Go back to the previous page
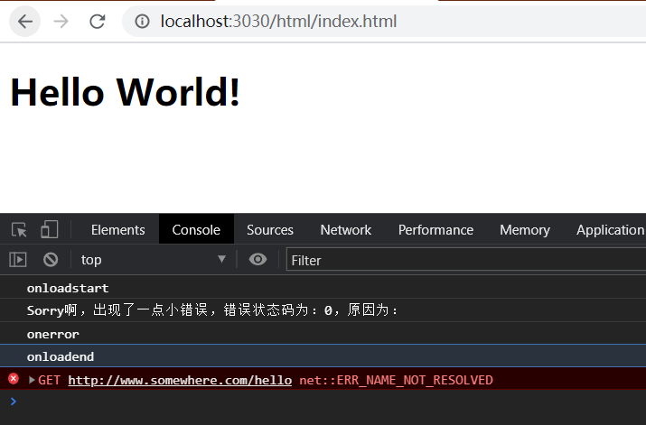 [24, 22]
